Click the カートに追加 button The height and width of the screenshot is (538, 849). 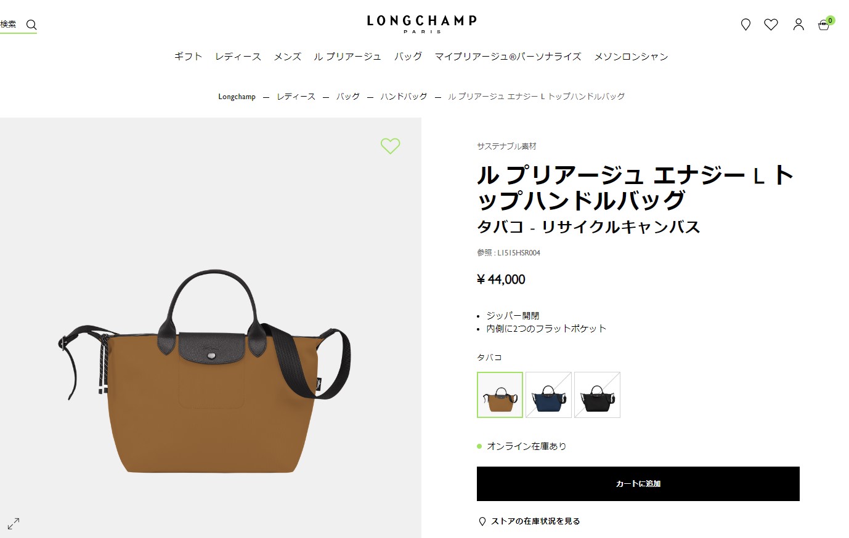coord(638,484)
